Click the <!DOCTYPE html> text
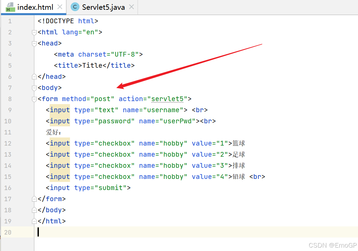358x251 pixels. pos(68,21)
